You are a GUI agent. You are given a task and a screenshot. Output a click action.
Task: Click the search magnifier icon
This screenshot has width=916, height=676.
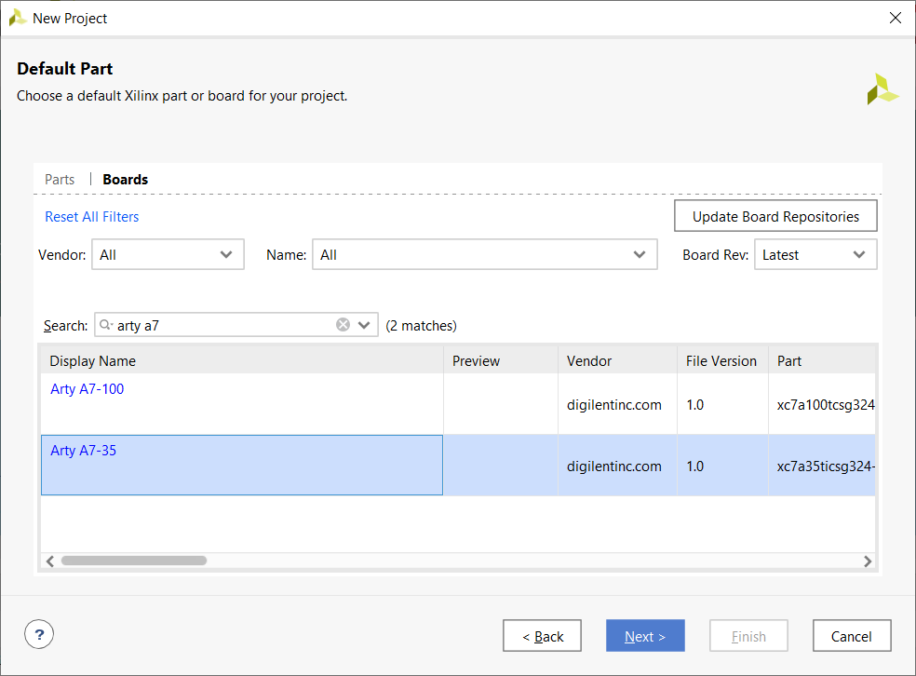[105, 325]
